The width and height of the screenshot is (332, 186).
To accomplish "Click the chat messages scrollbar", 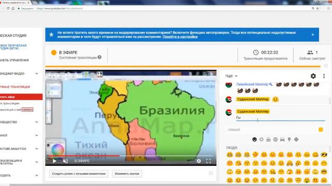I will click(330, 101).
